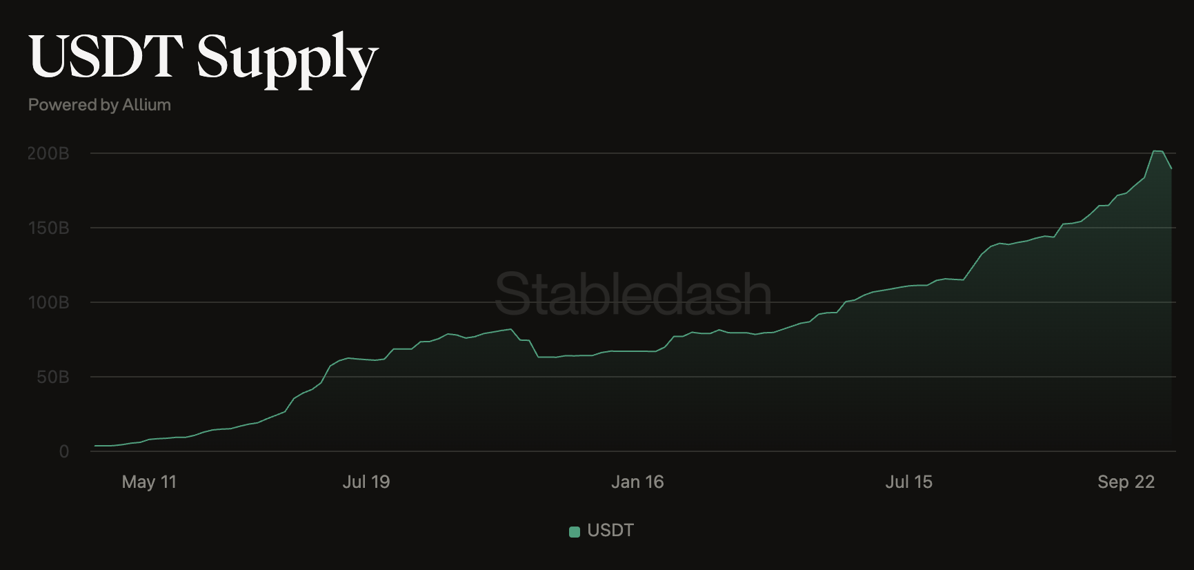Click the local peak just before the mid-chart drop

click(510, 329)
